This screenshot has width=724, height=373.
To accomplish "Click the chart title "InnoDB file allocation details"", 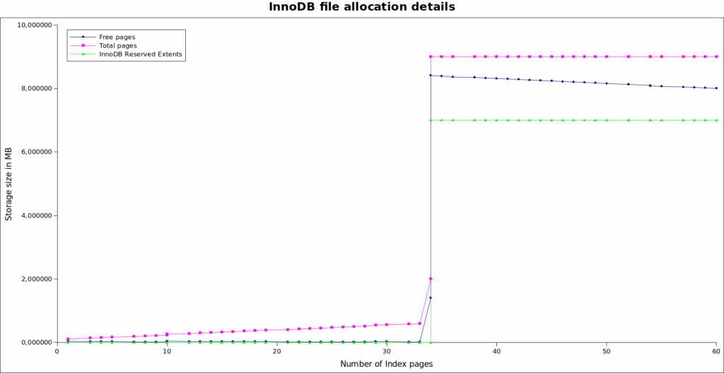I will click(x=362, y=7).
